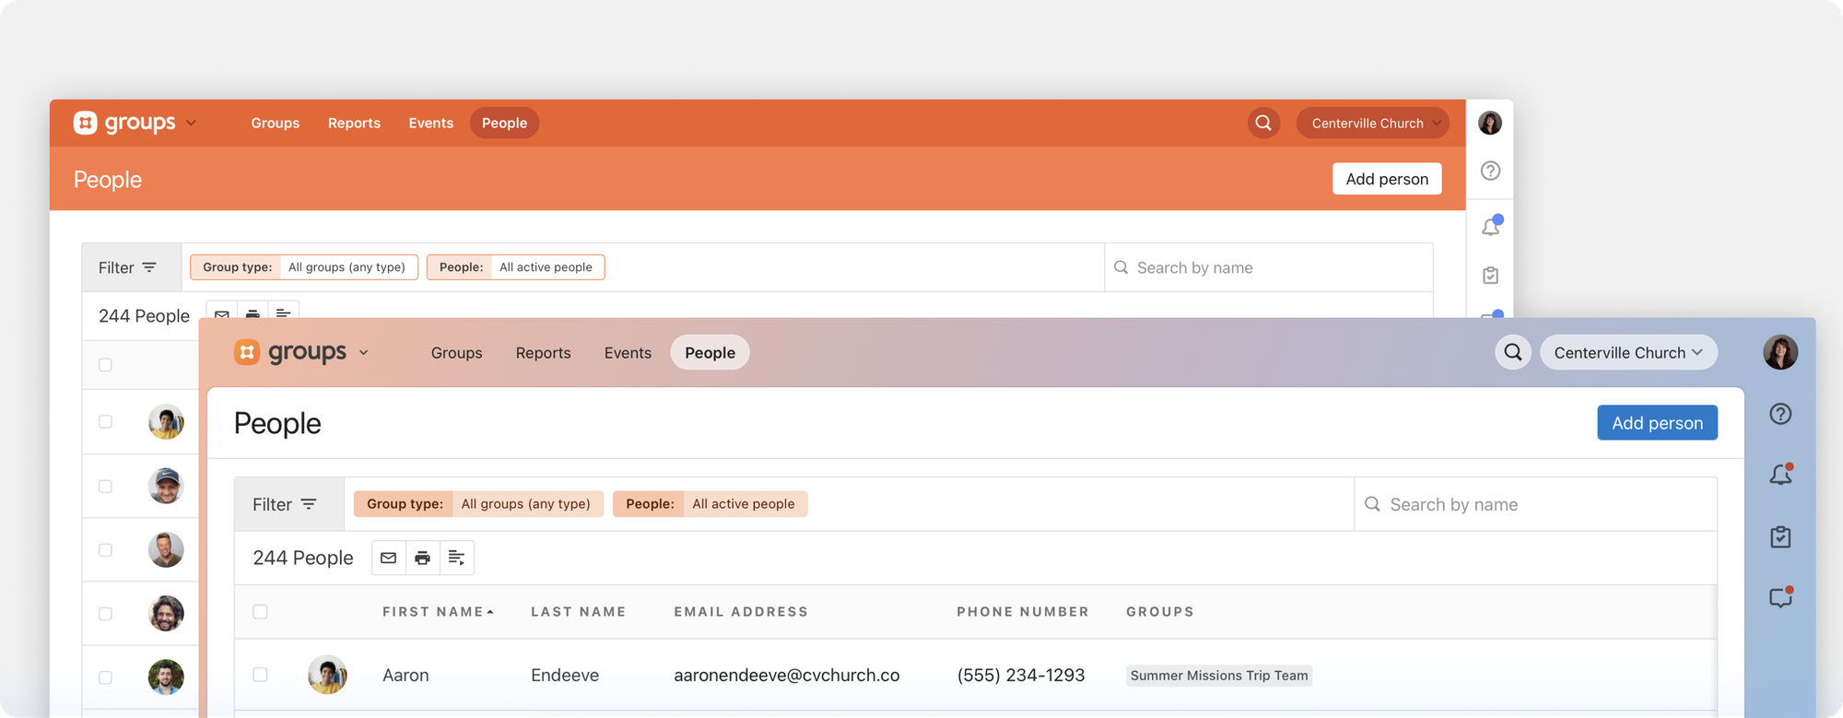Click the search magnifier beside Centerville Church dropdown
1843x718 pixels.
pyautogui.click(x=1512, y=352)
